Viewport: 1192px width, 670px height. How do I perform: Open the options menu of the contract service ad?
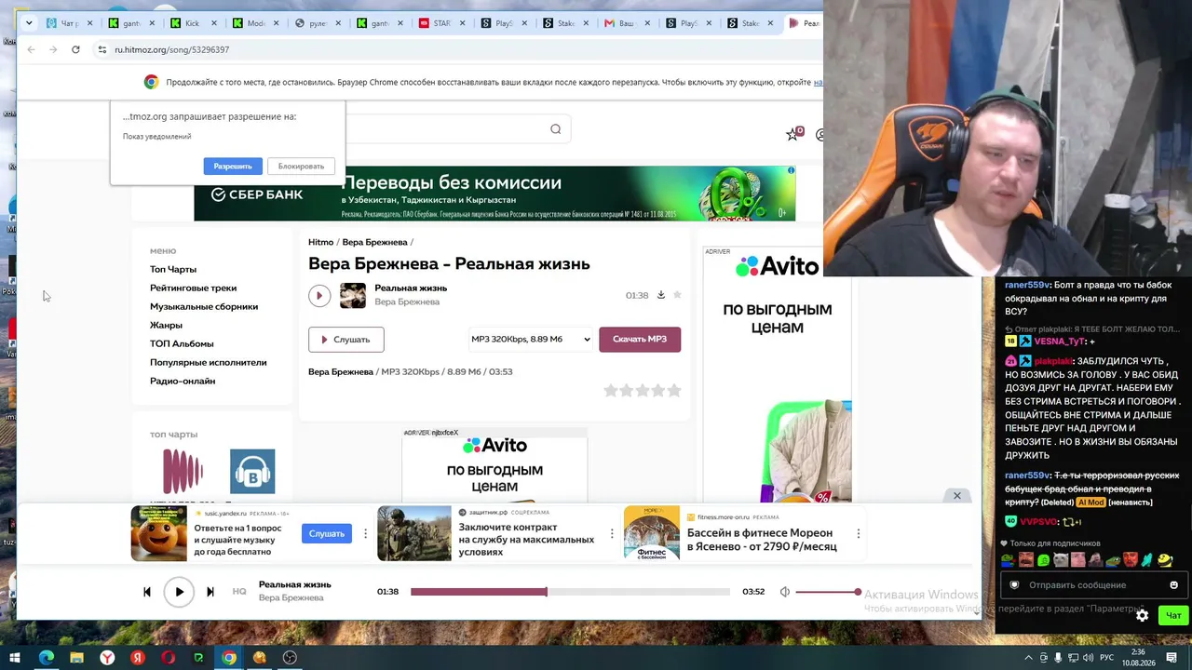tap(612, 533)
